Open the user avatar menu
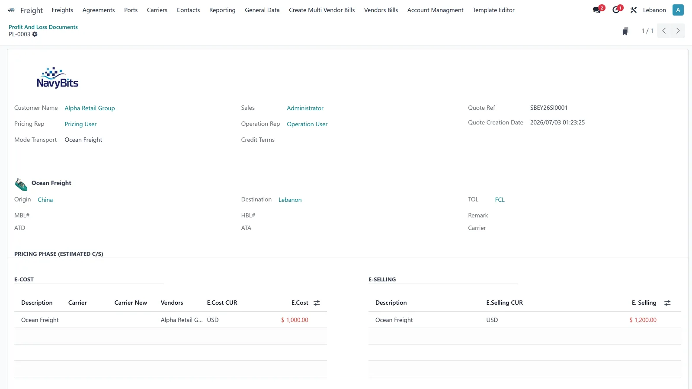Viewport: 692px width, 389px height. [x=678, y=10]
